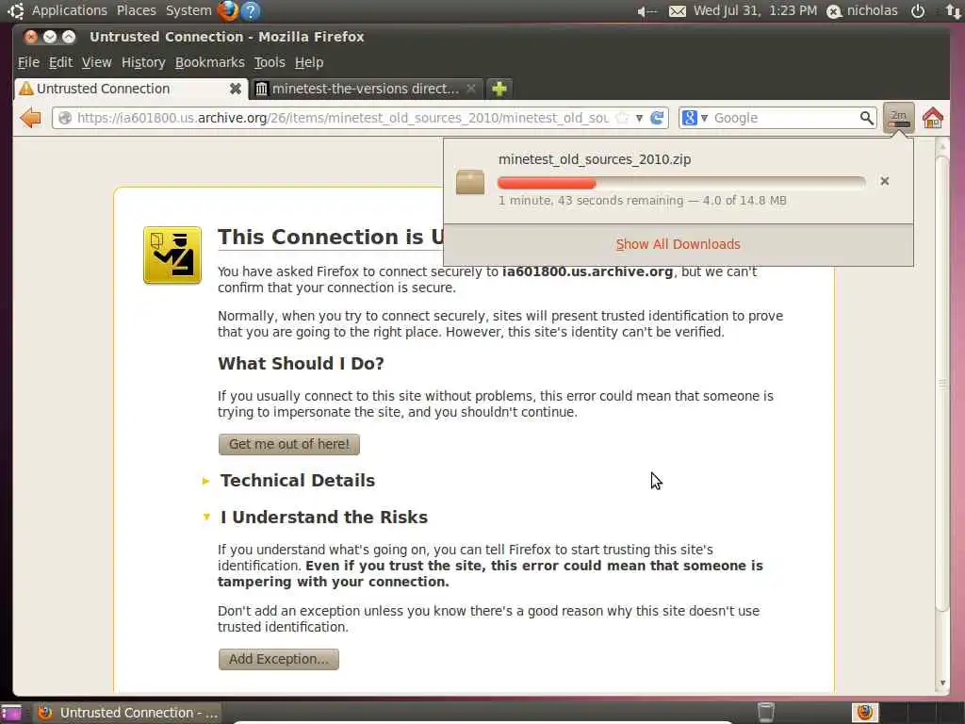Image resolution: width=965 pixels, height=724 pixels.
Task: Open the Tools menu
Action: pos(270,62)
